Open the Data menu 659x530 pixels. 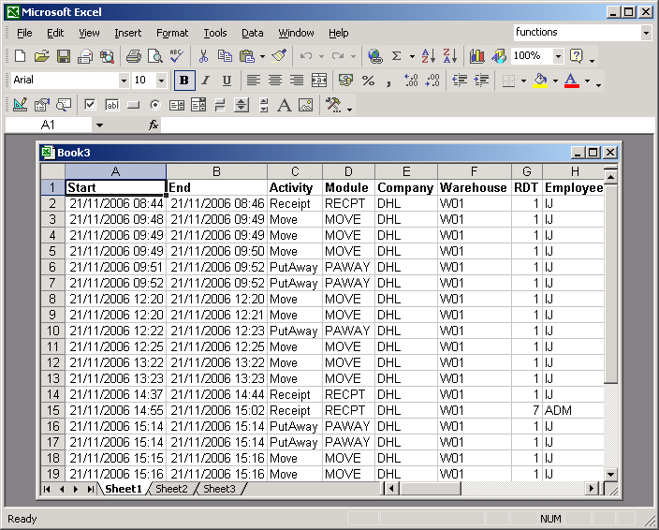[252, 33]
